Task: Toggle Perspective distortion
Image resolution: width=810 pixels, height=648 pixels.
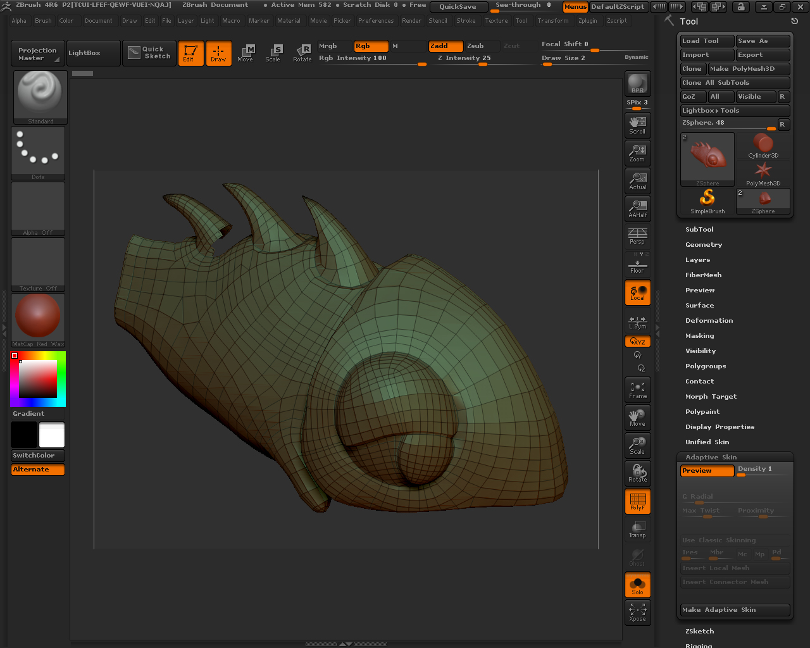Action: coord(637,236)
